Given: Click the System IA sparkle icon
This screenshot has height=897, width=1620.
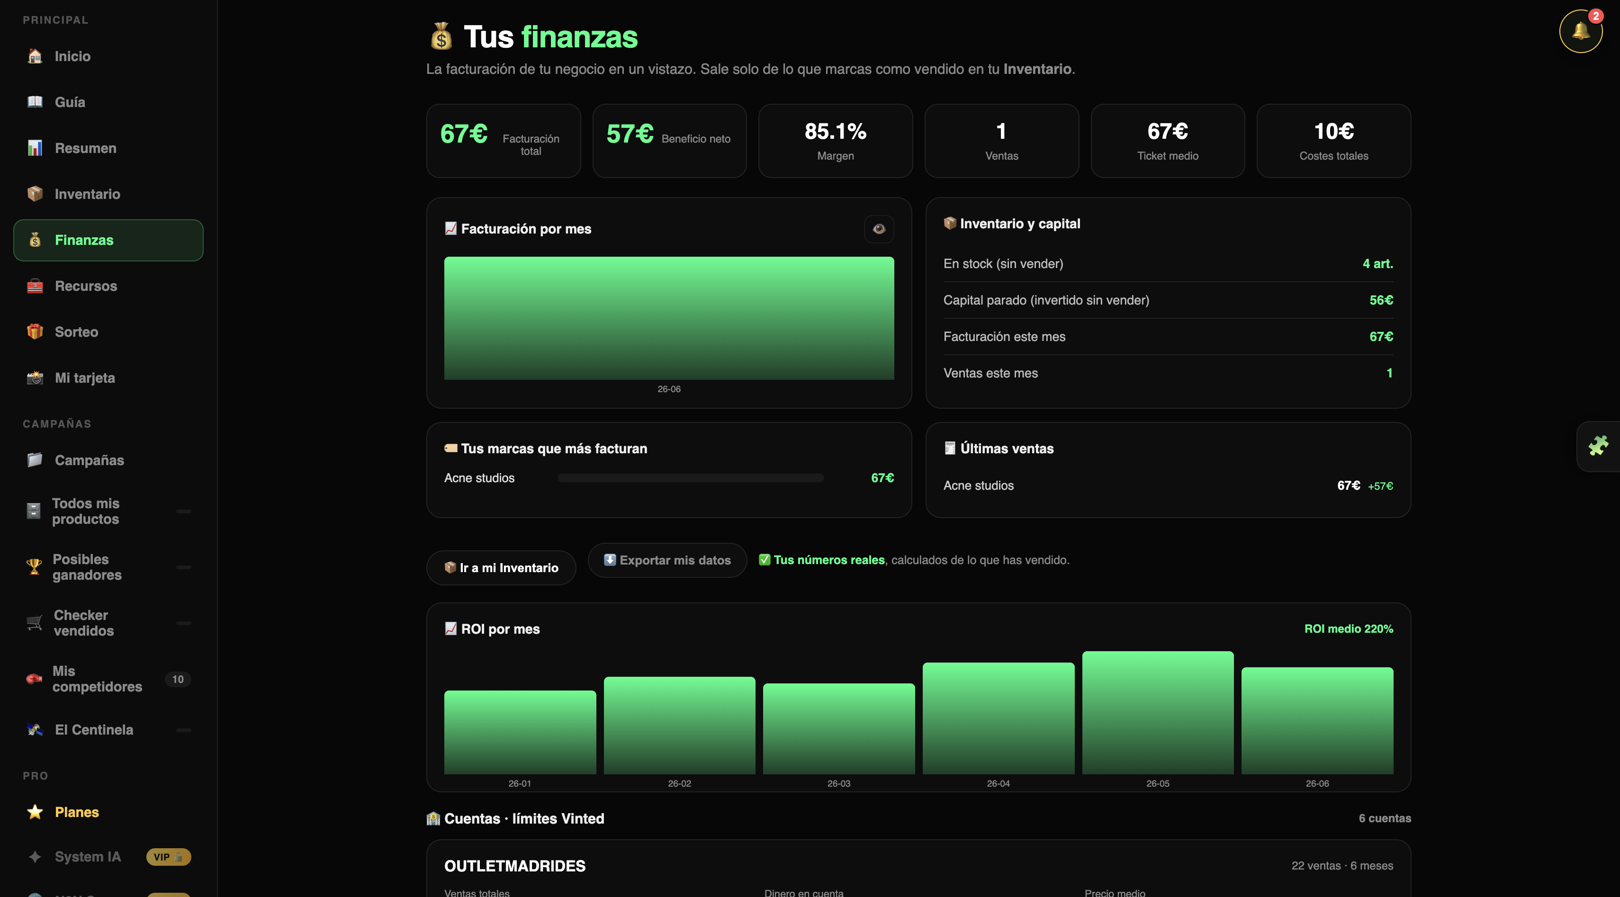Looking at the screenshot, I should (35, 857).
